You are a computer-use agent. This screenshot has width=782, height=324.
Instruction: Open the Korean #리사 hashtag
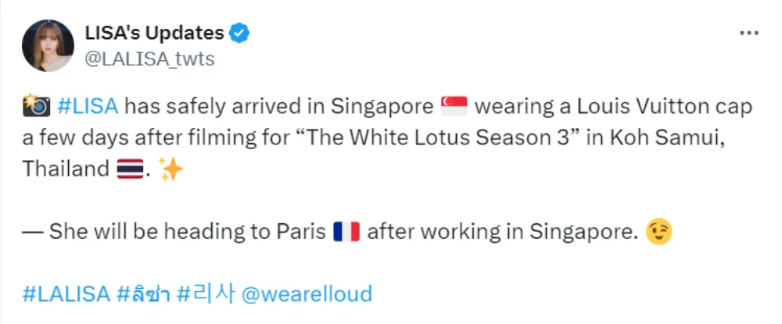pyautogui.click(x=205, y=294)
